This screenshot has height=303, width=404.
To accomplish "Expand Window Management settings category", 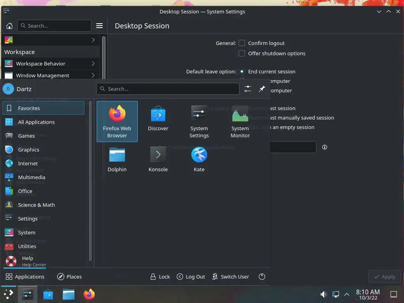I will click(50, 75).
